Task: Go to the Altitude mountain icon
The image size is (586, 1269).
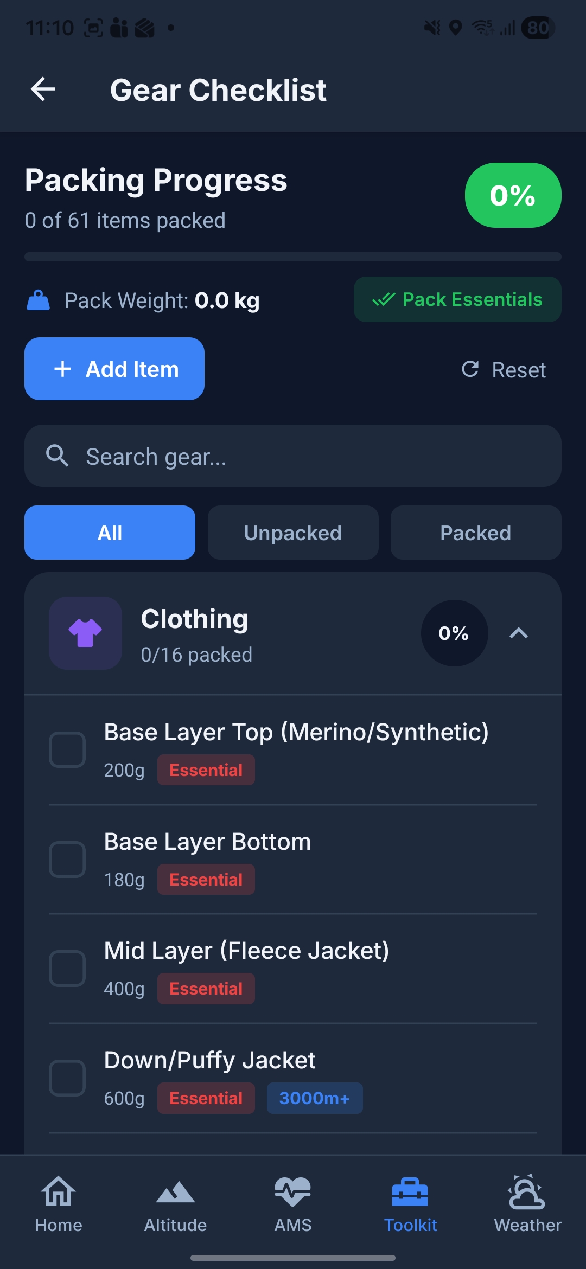Action: coord(175,1191)
